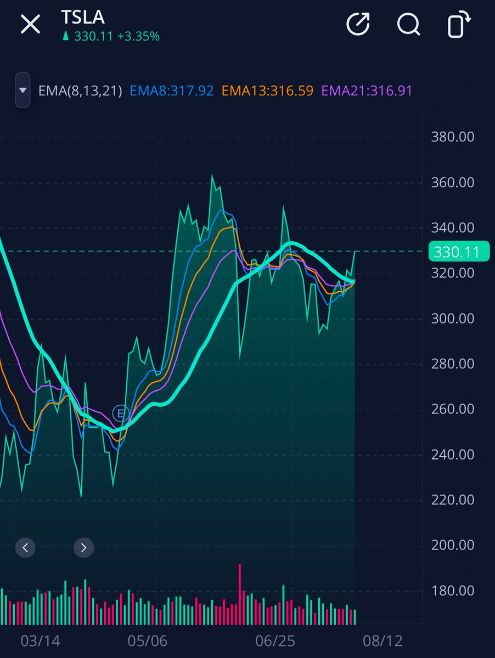
Task: Select the 380.00 price axis label
Action: pyautogui.click(x=452, y=137)
